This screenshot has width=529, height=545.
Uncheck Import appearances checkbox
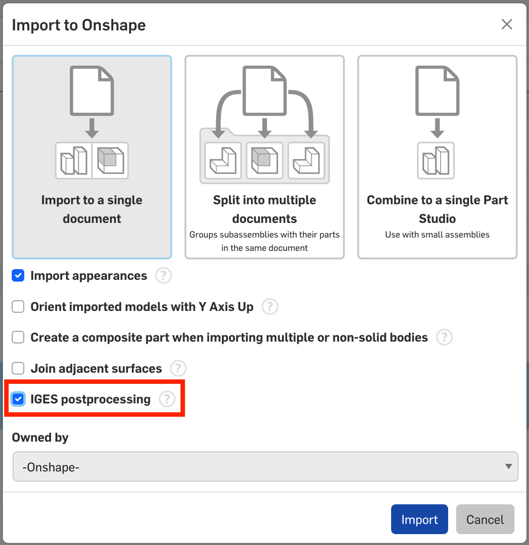[x=18, y=276]
